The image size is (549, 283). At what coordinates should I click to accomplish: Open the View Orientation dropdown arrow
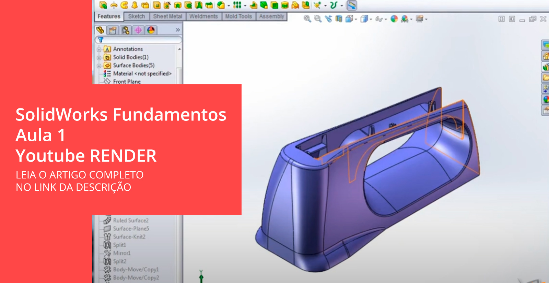(356, 20)
